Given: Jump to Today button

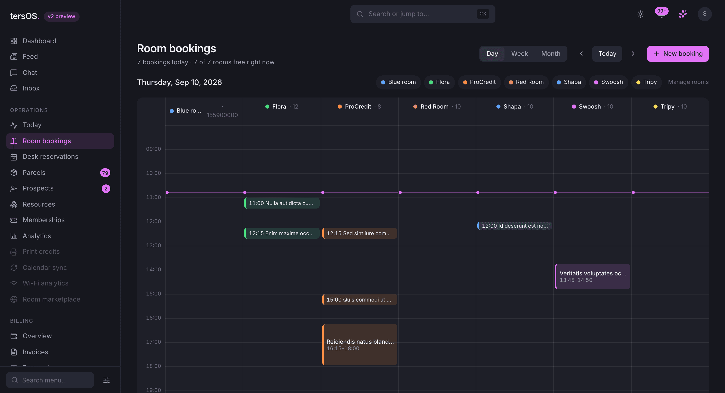Looking at the screenshot, I should 607,54.
